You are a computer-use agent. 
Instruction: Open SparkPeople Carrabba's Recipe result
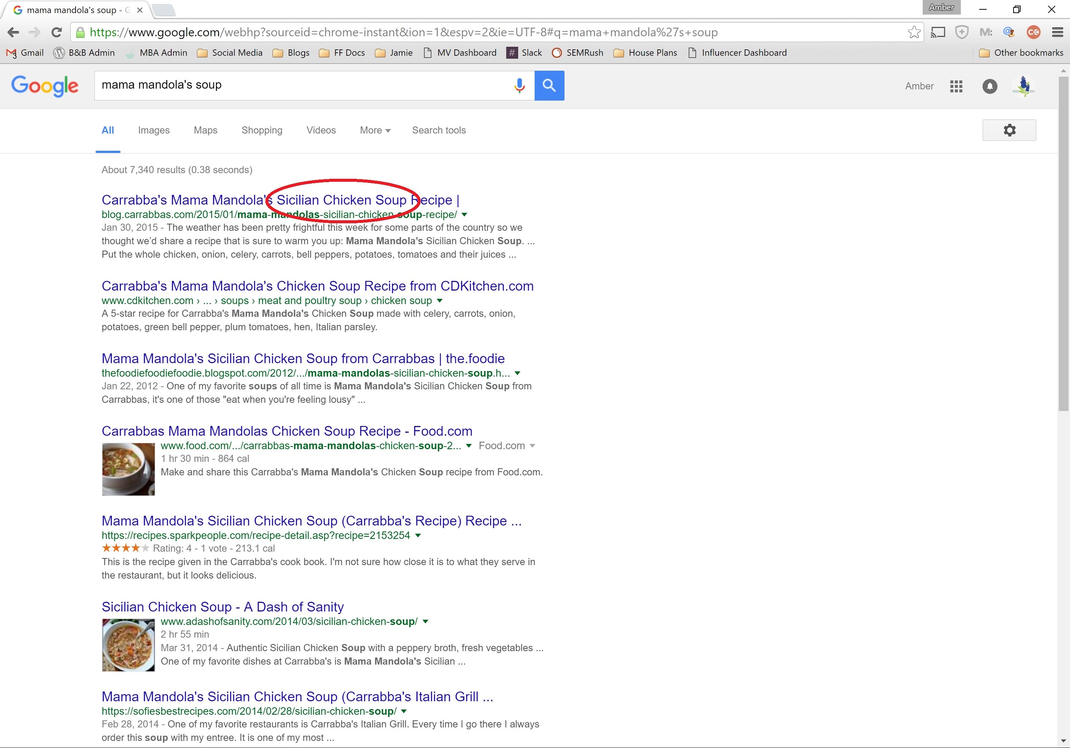coord(312,521)
